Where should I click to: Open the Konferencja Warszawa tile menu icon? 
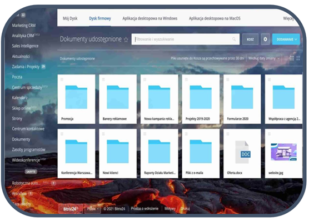(62, 134)
